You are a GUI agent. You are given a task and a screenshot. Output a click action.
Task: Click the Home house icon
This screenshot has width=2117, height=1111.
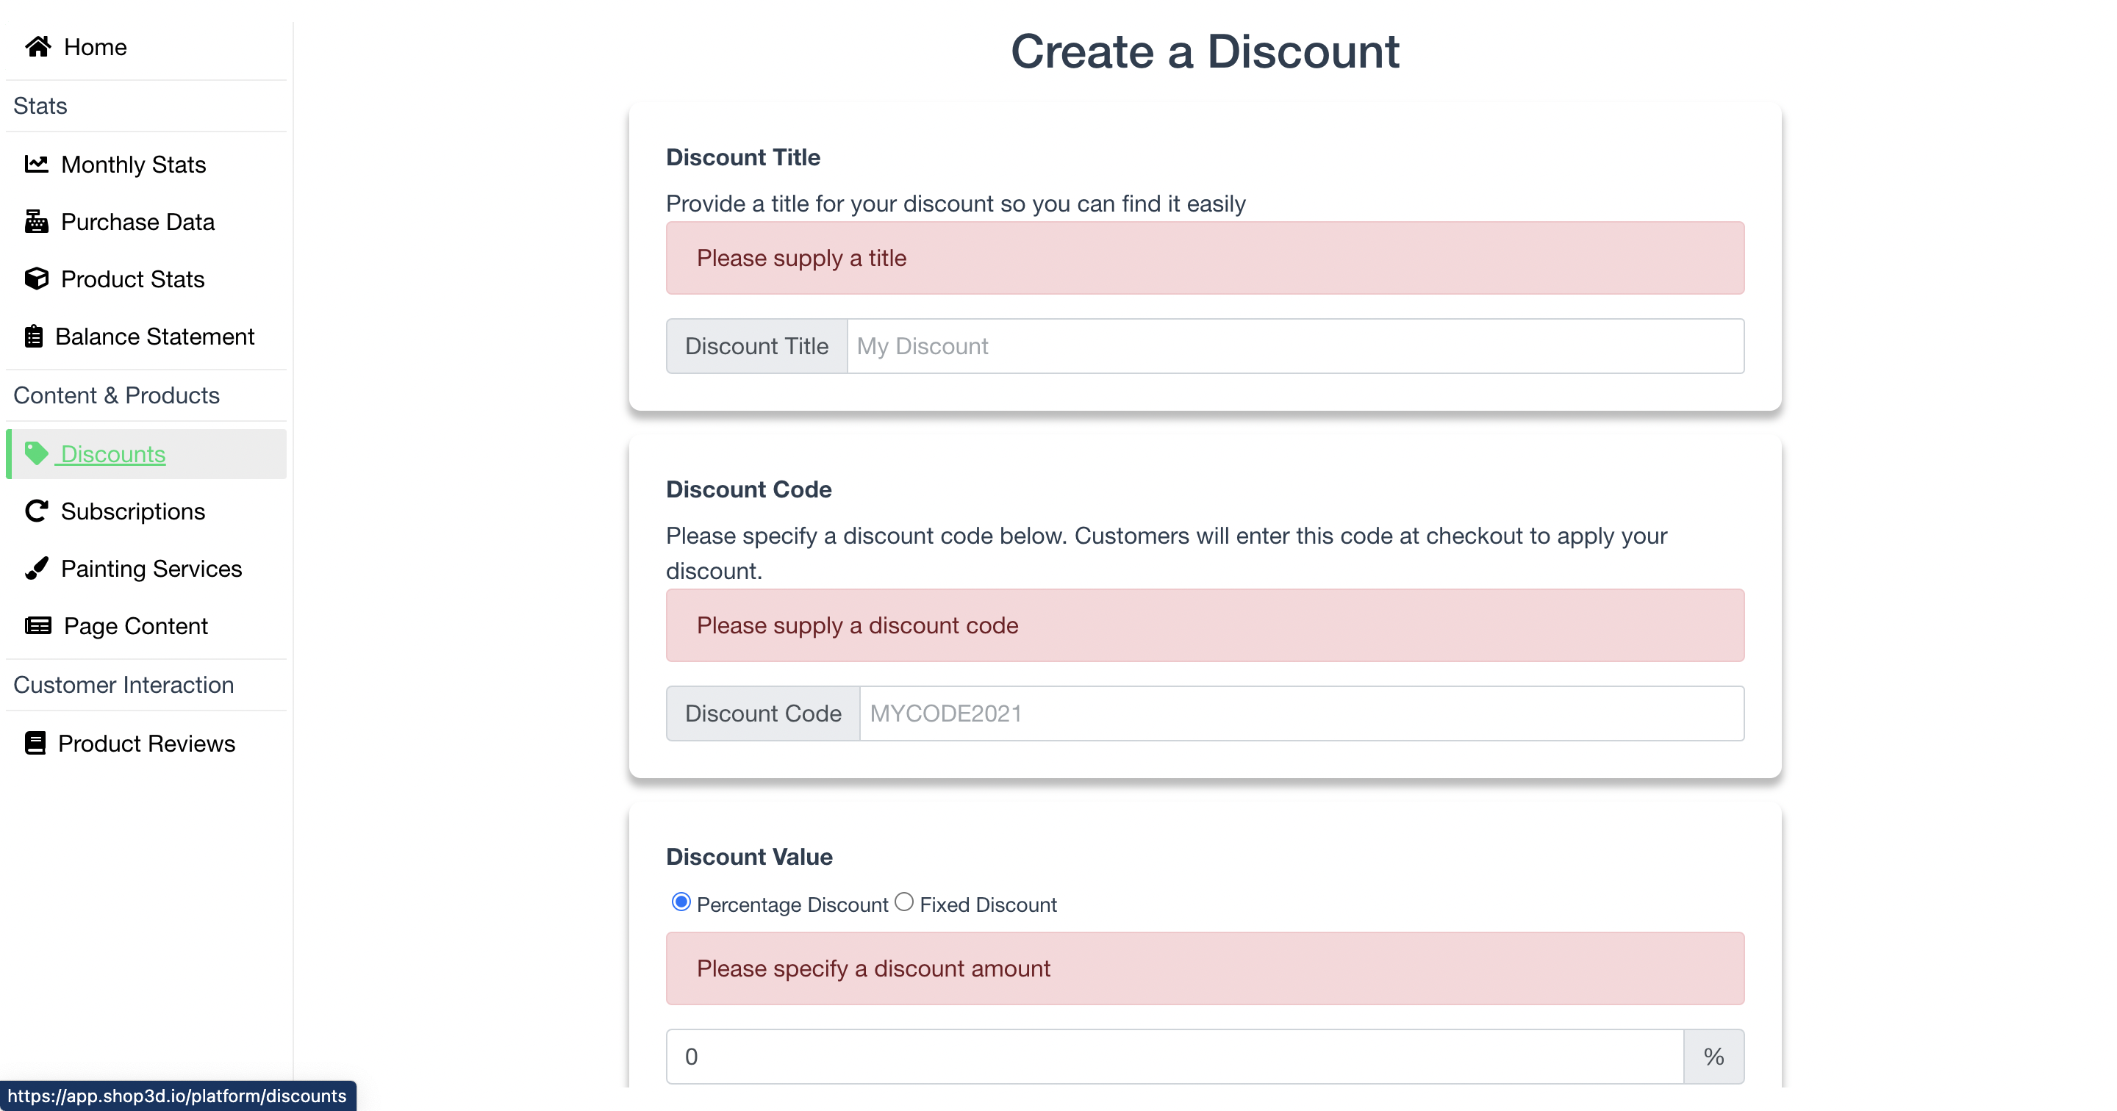click(x=37, y=47)
